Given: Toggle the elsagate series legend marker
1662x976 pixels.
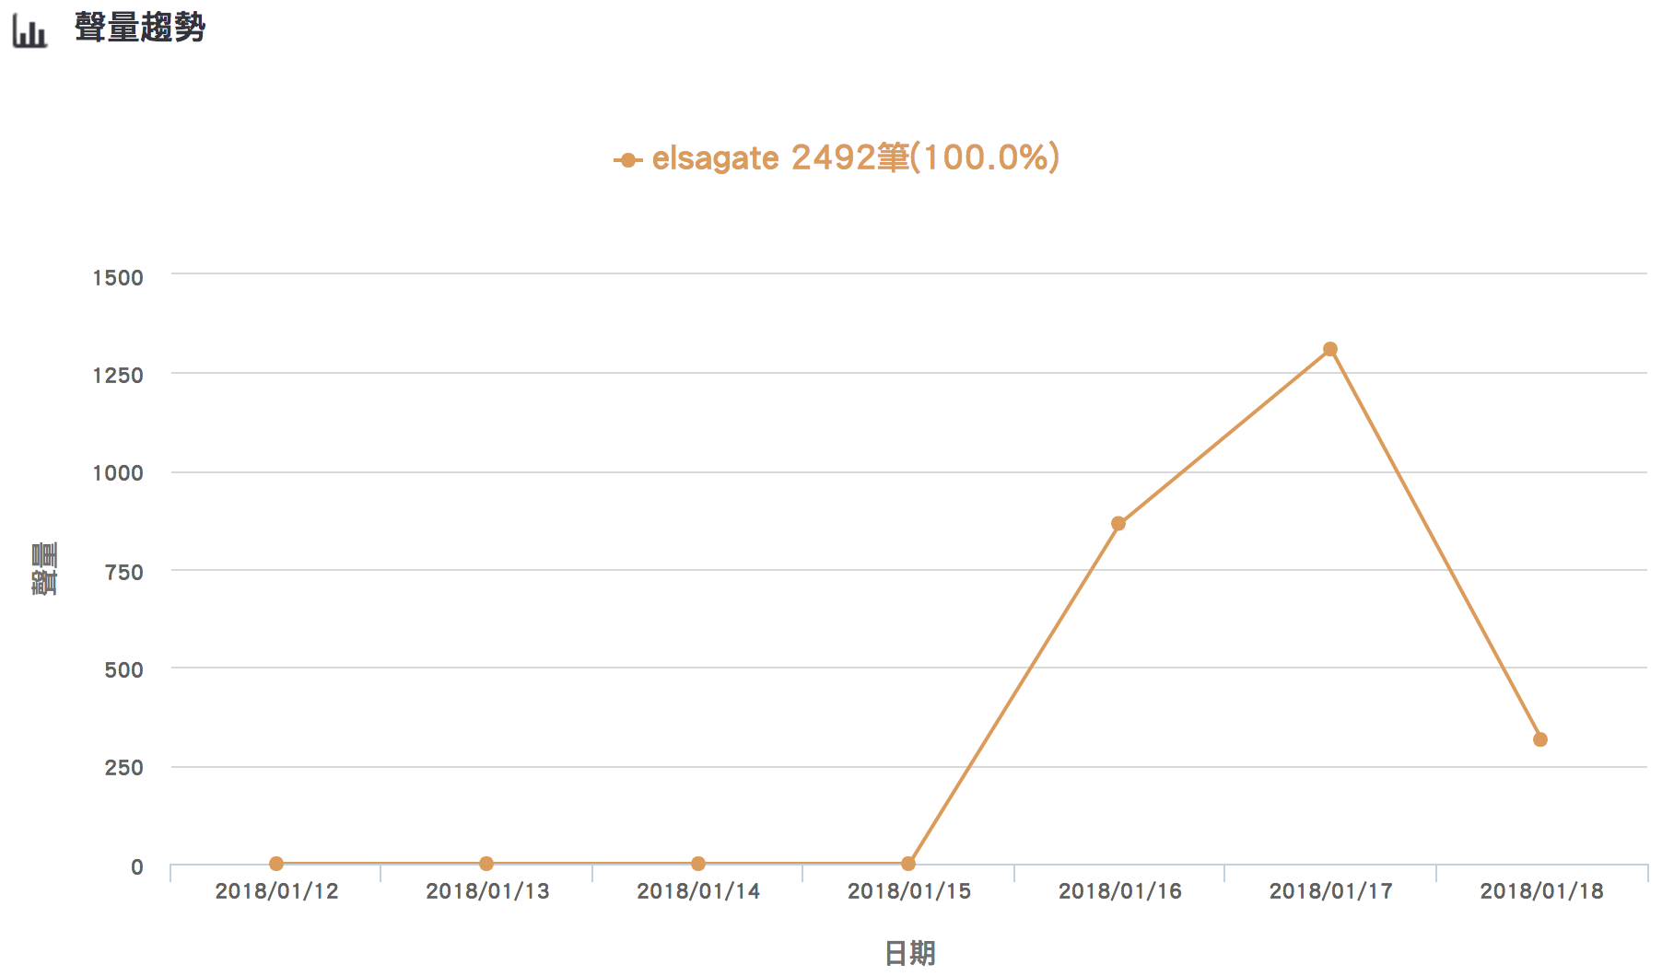Looking at the screenshot, I should 627,160.
